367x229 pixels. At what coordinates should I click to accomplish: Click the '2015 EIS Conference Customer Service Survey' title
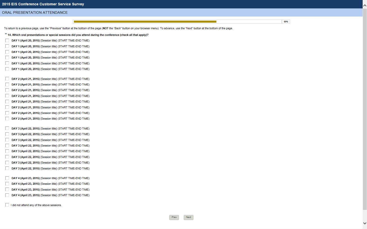pos(43,4)
